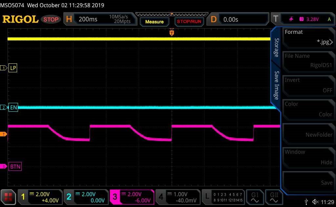
Task: Tap the Measure button
Action: pos(154,22)
